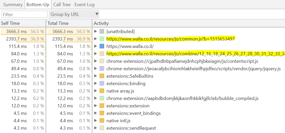The image size is (285, 133).
Task: Expand the extensions::extension row
Action: tap(96, 106)
